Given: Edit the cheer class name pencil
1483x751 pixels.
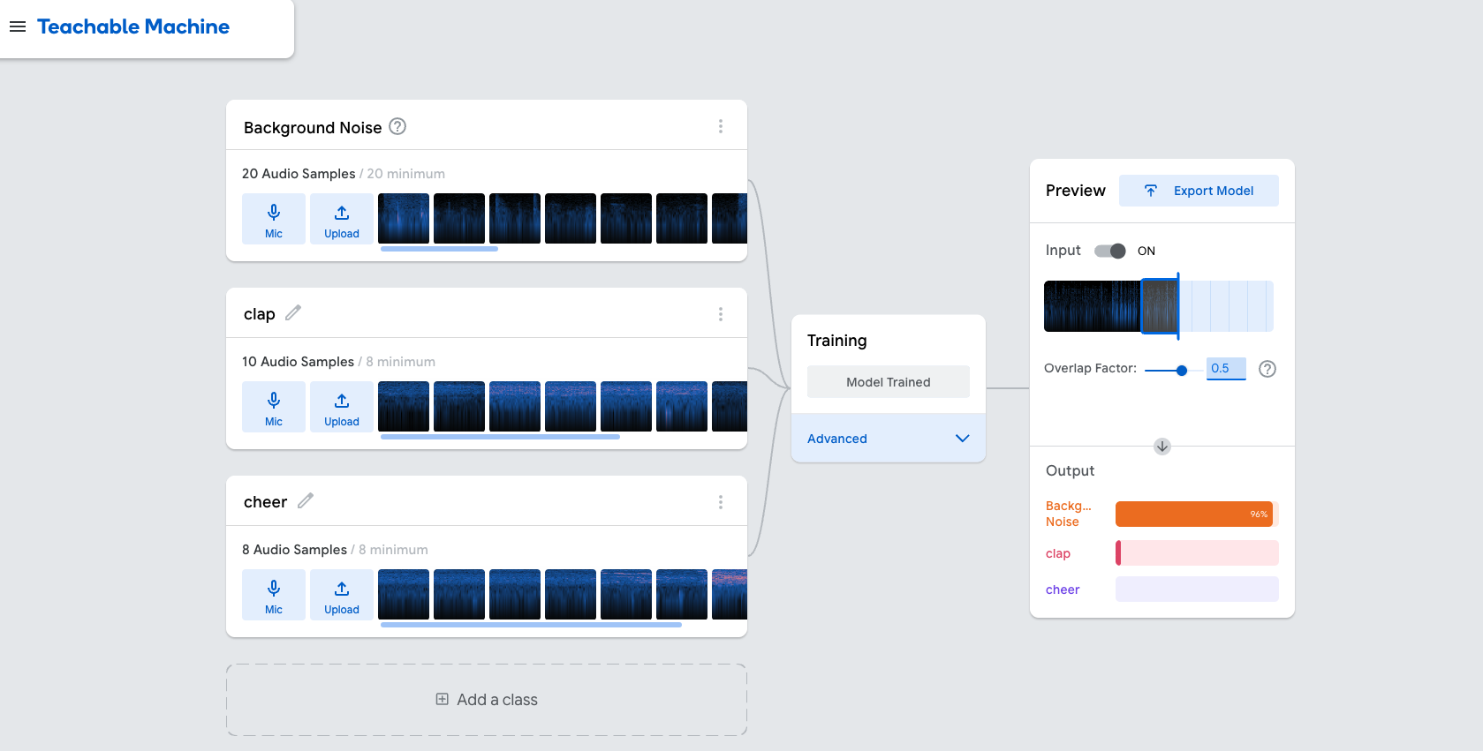Looking at the screenshot, I should click(x=306, y=500).
